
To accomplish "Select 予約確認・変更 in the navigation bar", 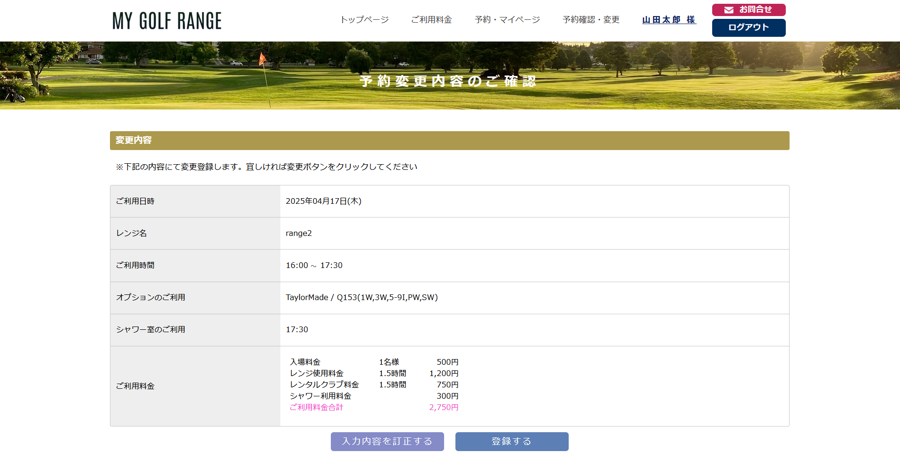I will [591, 20].
